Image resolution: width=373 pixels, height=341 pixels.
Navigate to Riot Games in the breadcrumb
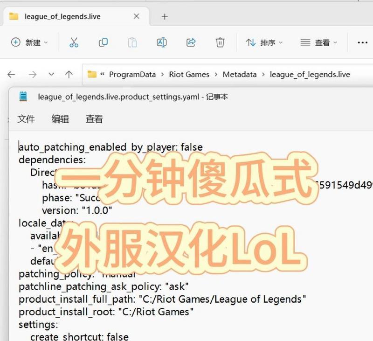(189, 75)
